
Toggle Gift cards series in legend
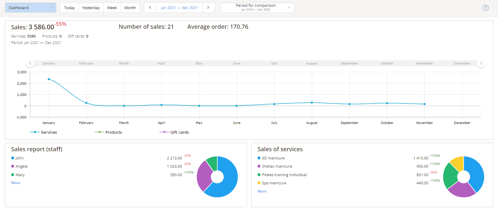click(x=174, y=132)
